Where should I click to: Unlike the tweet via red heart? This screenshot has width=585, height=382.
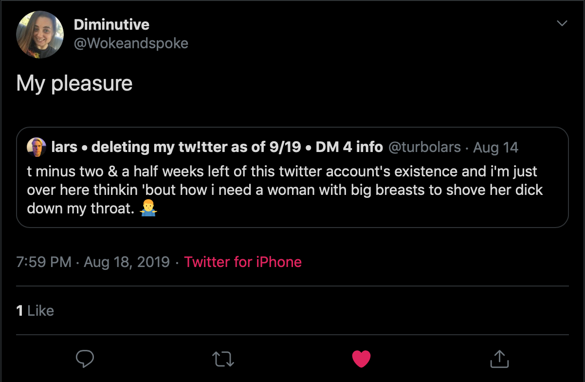[361, 359]
